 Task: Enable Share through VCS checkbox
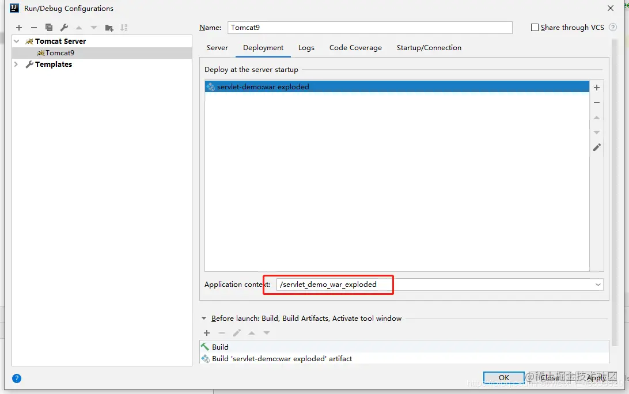point(535,27)
